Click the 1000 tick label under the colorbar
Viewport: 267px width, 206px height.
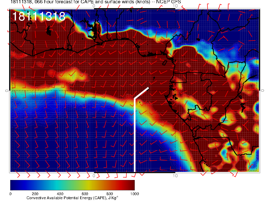134,194
